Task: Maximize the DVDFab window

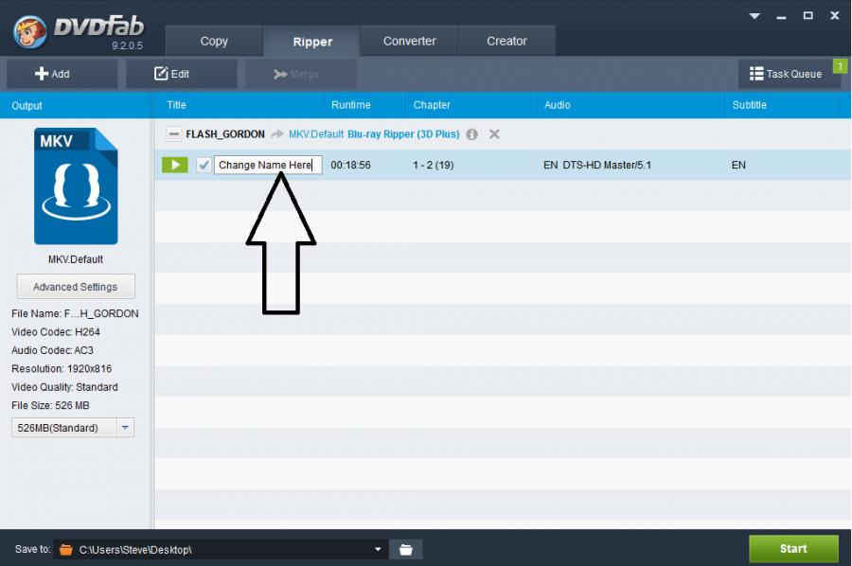Action: (x=808, y=16)
